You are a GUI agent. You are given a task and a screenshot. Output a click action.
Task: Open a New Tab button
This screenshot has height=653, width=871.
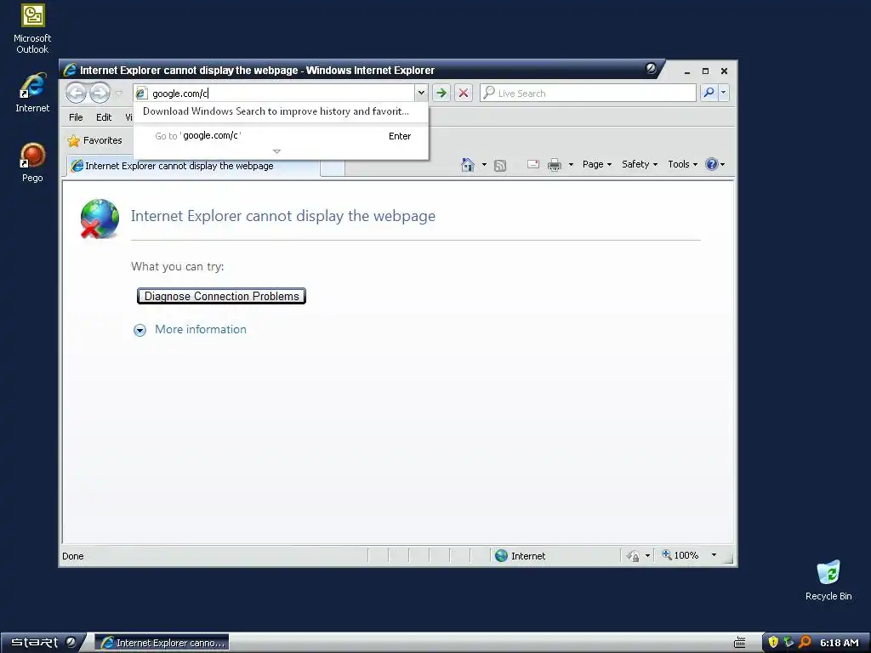click(333, 168)
